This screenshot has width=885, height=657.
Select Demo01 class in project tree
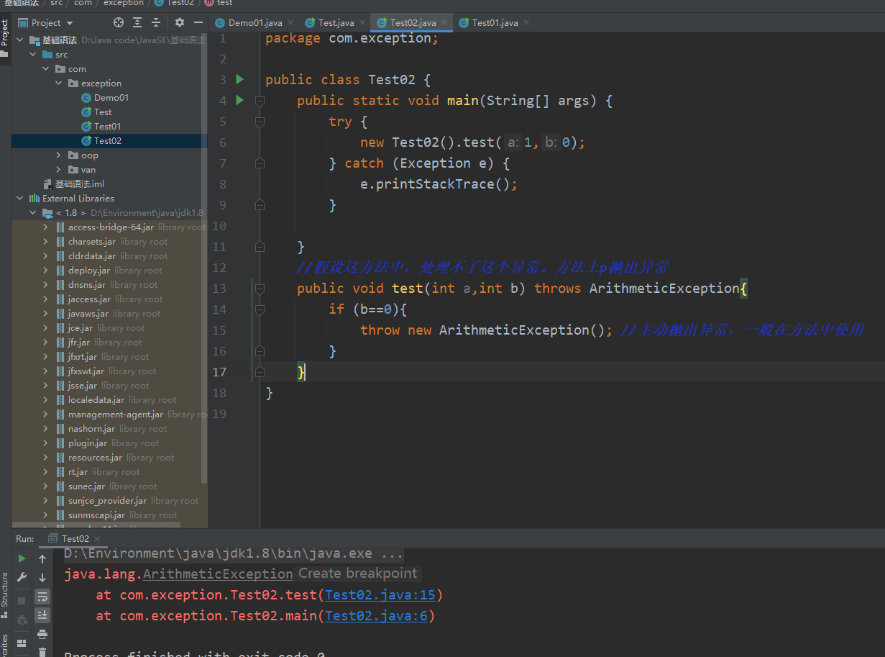point(111,98)
